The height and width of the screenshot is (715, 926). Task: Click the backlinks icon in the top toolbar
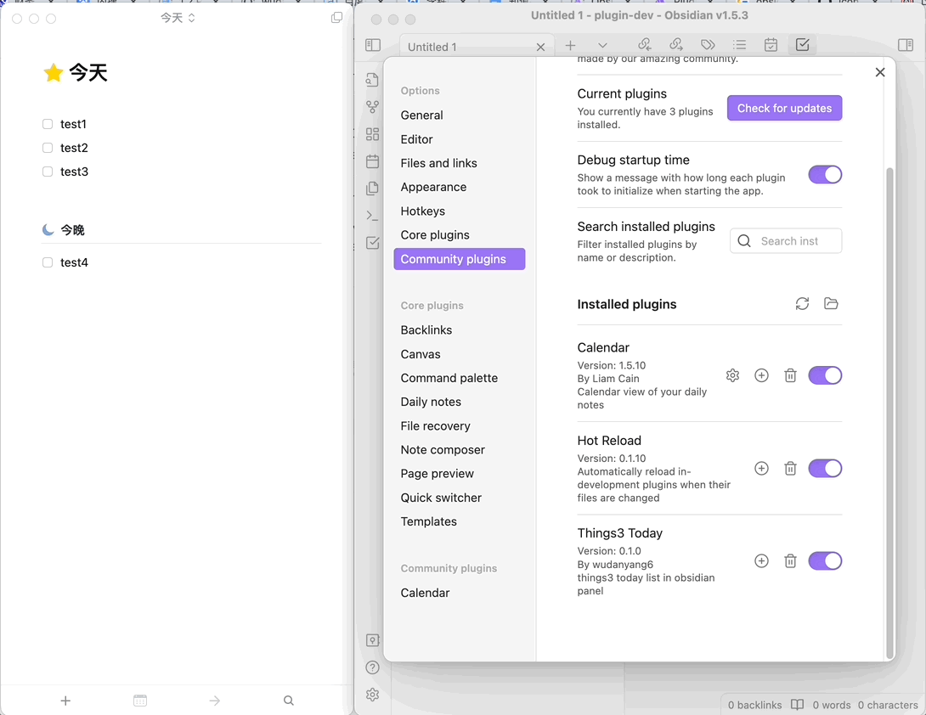click(644, 45)
